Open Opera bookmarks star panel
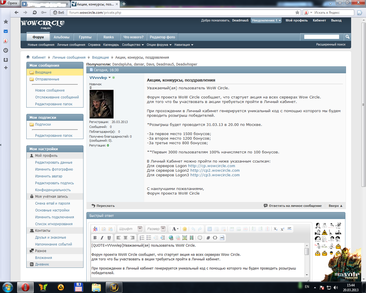Viewport: 366px width, 293px height. (6, 22)
